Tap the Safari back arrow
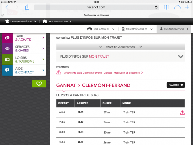 (x=7, y=7)
